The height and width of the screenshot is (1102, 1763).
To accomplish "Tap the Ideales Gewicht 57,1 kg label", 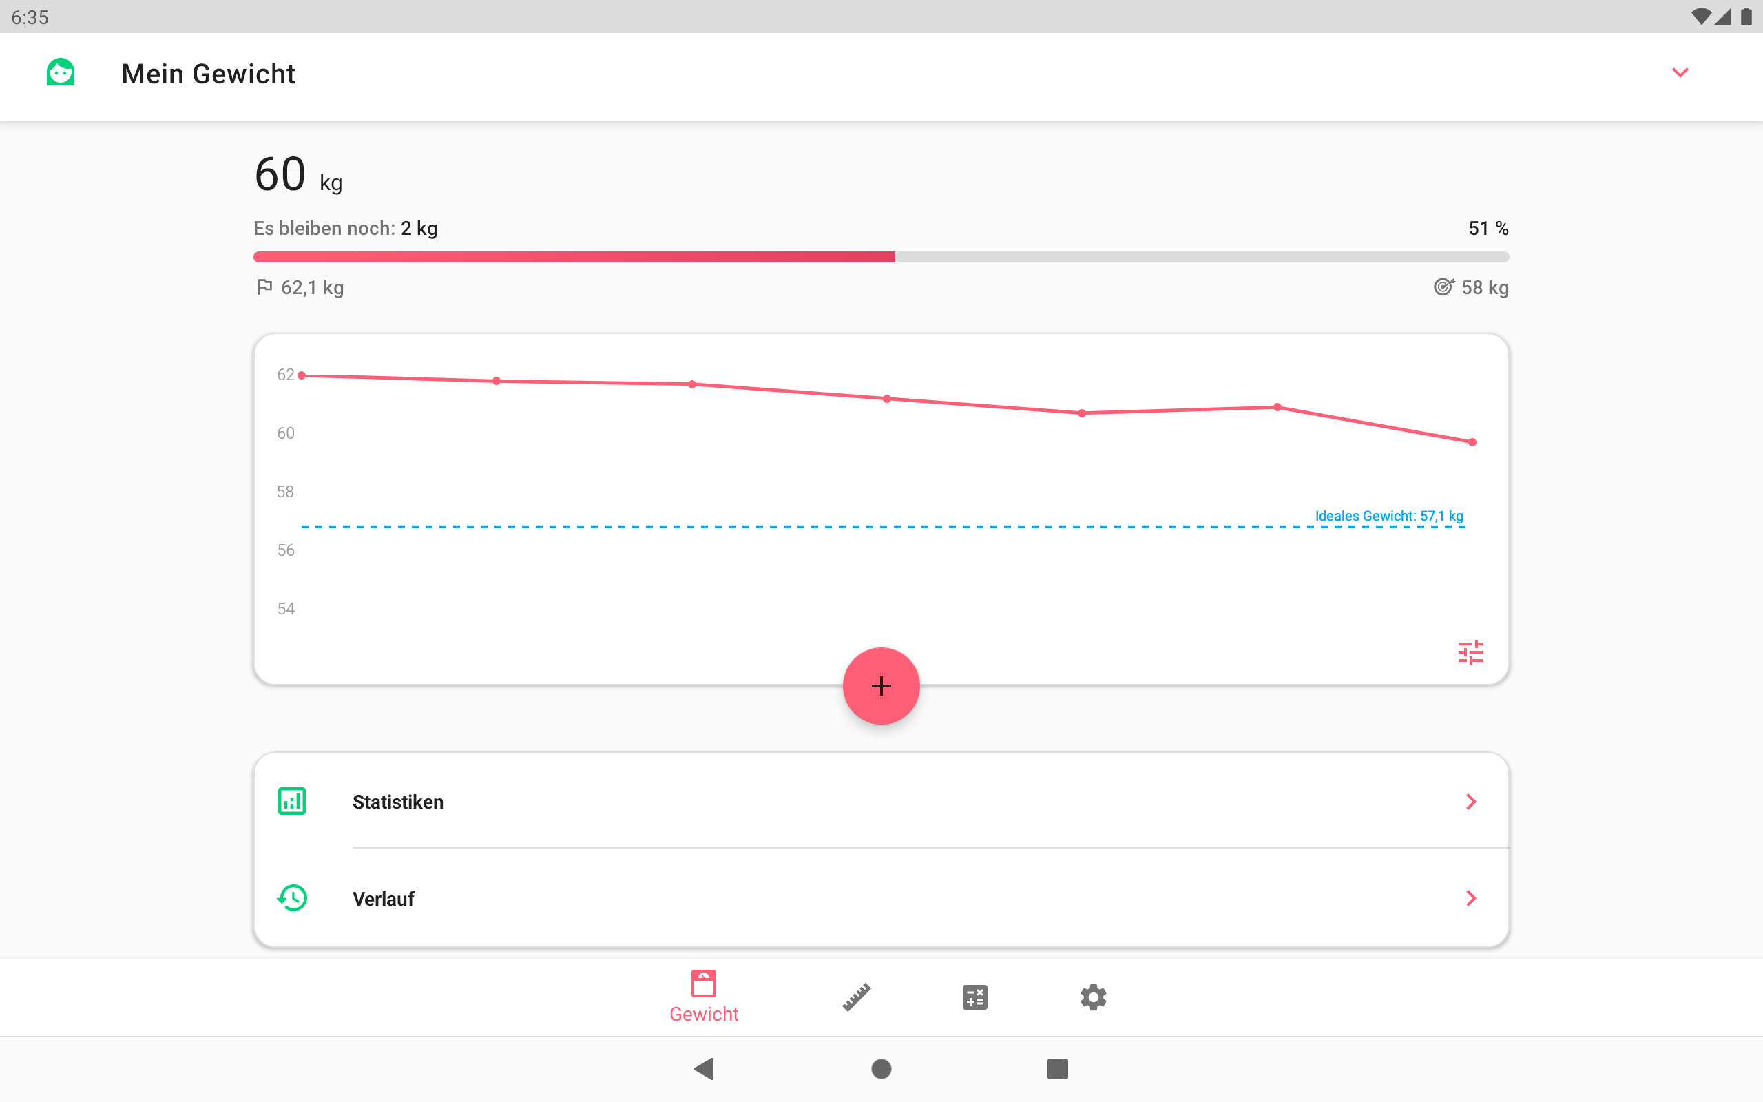I will pyautogui.click(x=1388, y=516).
